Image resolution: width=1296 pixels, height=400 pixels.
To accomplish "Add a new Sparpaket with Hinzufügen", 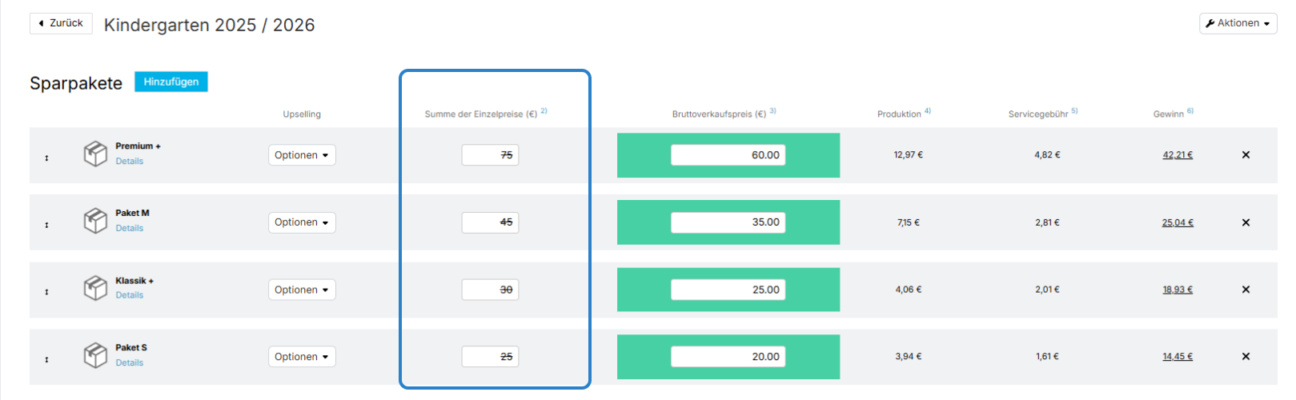I will [171, 82].
